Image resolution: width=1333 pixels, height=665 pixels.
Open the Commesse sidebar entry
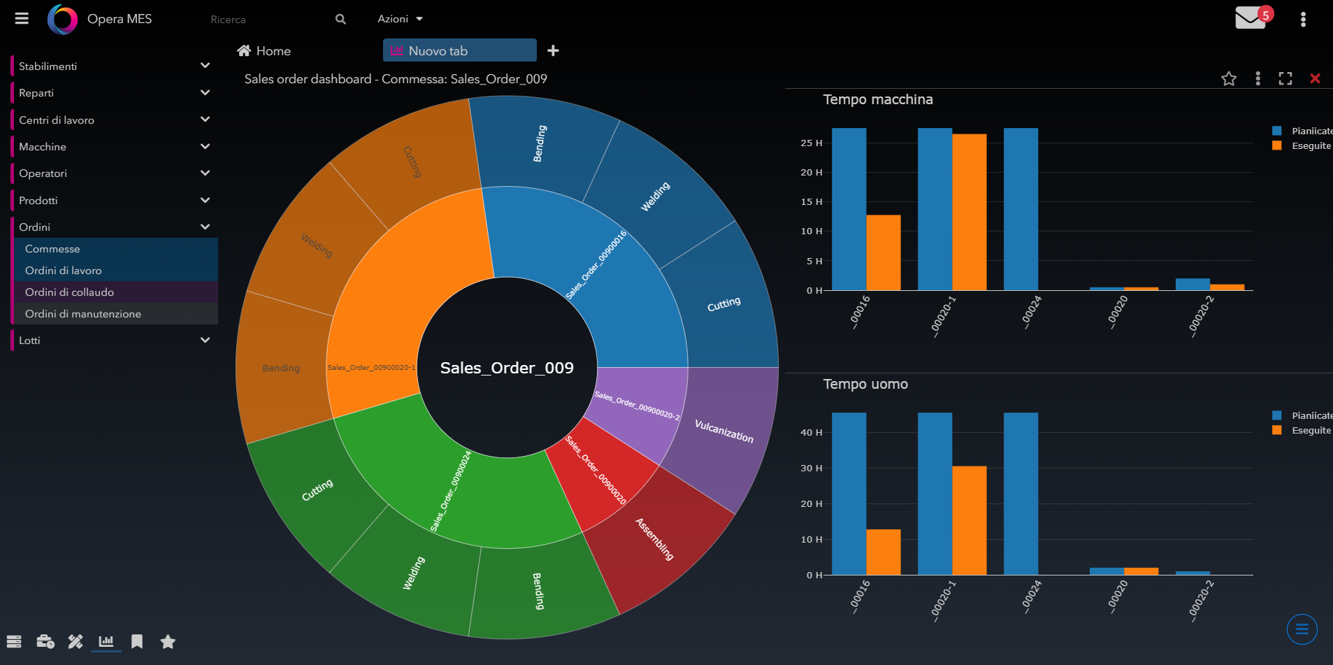pyautogui.click(x=52, y=248)
